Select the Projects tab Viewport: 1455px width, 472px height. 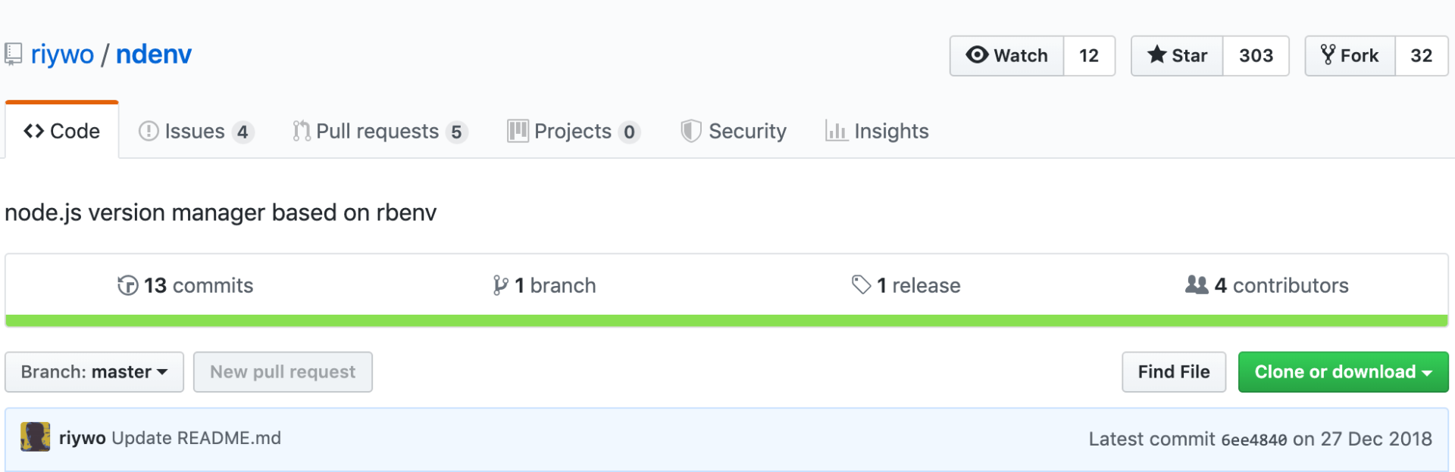(x=572, y=130)
